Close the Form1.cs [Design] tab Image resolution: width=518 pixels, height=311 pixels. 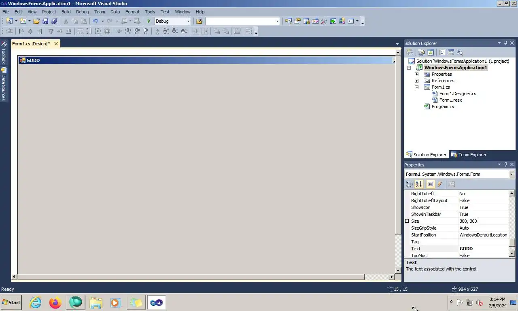(x=56, y=44)
